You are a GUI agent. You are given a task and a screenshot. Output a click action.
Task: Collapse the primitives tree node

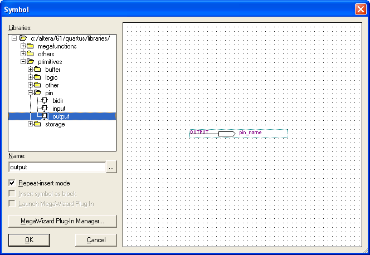point(23,62)
